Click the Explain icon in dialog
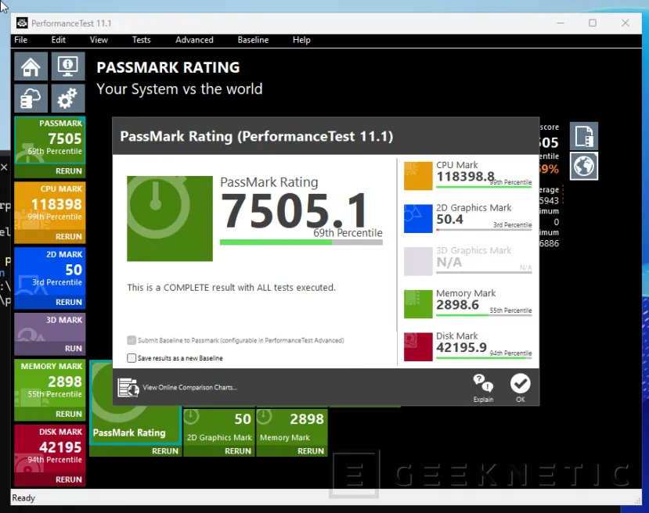The width and height of the screenshot is (649, 513). (483, 386)
